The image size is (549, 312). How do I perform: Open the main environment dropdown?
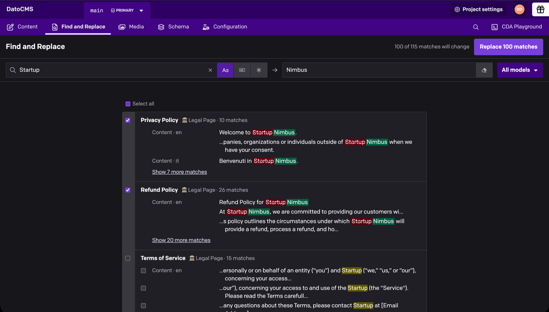117,10
